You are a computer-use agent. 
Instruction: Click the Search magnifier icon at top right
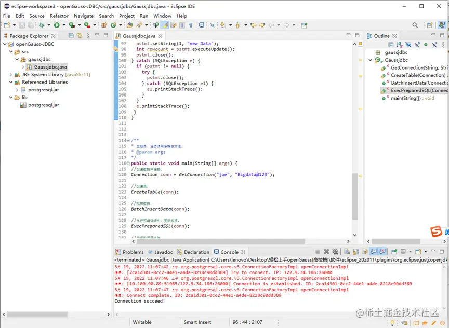pyautogui.click(x=415, y=25)
